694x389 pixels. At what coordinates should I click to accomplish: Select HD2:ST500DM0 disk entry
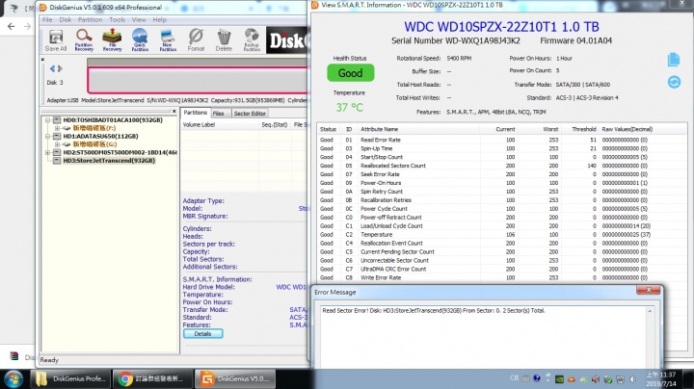(x=120, y=152)
